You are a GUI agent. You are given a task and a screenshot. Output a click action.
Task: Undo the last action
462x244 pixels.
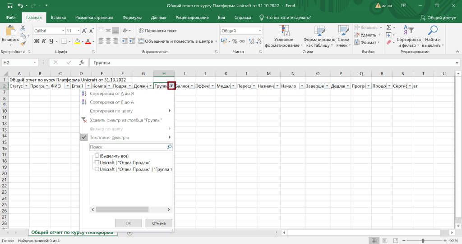click(20, 5)
